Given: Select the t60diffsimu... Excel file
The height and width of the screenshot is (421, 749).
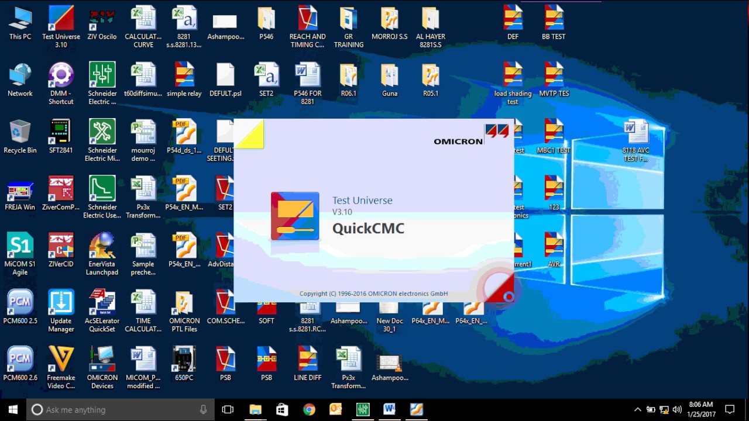Looking at the screenshot, I should [x=143, y=80].
